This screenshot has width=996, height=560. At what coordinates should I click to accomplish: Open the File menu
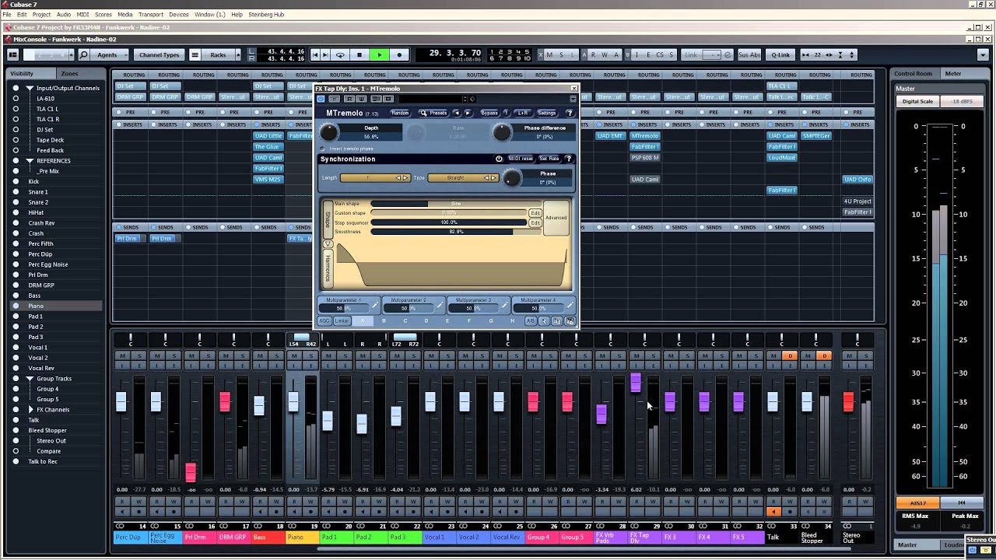click(7, 14)
